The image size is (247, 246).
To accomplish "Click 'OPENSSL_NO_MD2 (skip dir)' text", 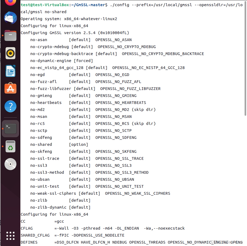I will (126, 110).
